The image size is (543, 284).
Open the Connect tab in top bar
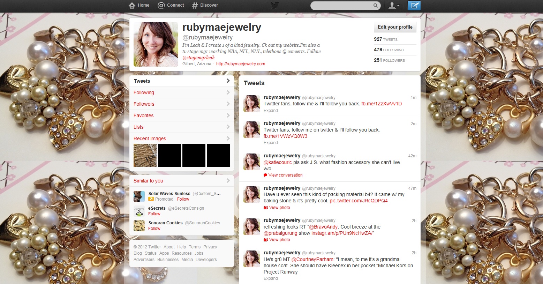(171, 5)
